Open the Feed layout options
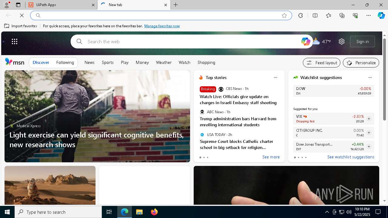 pos(322,63)
